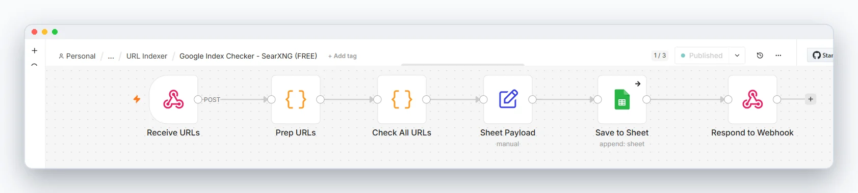The width and height of the screenshot is (858, 193).
Task: Open the Save to Sheet Google Sheets node
Action: coord(622,99)
